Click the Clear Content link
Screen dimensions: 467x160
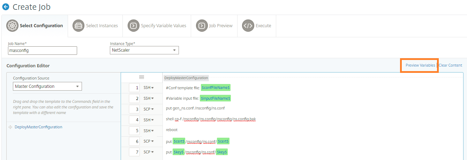click(450, 65)
